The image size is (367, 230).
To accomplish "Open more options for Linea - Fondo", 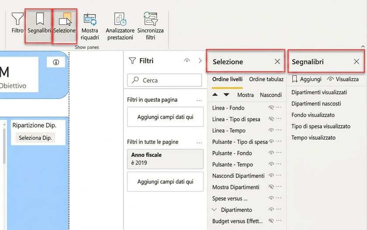I will tap(279, 107).
